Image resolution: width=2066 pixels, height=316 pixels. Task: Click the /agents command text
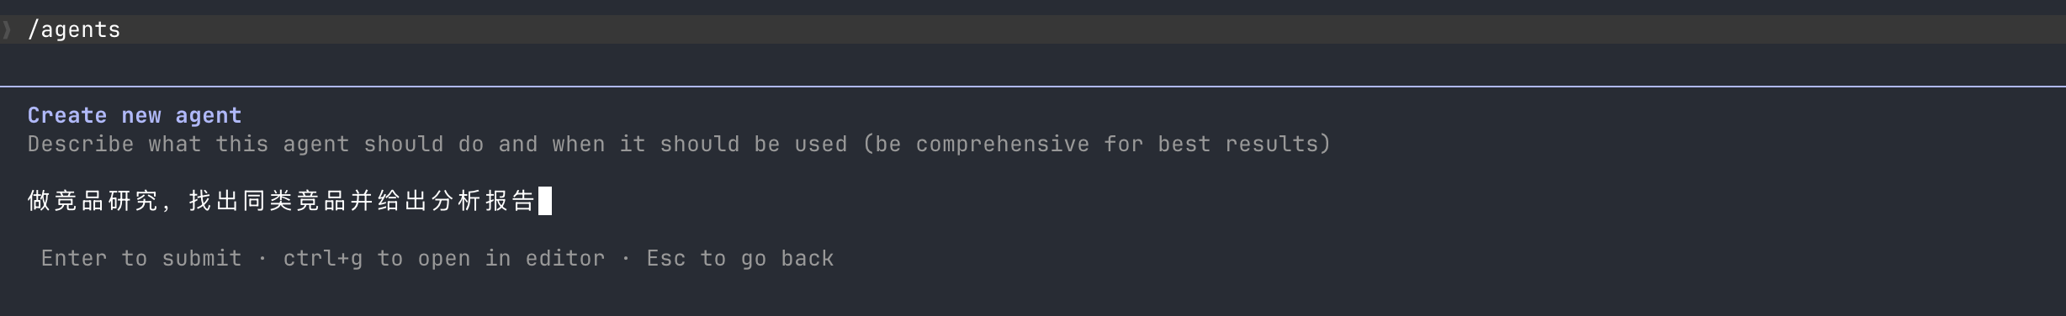[x=74, y=30]
